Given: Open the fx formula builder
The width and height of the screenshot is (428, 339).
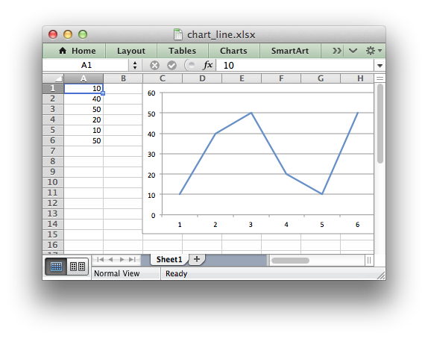Looking at the screenshot, I should point(208,66).
